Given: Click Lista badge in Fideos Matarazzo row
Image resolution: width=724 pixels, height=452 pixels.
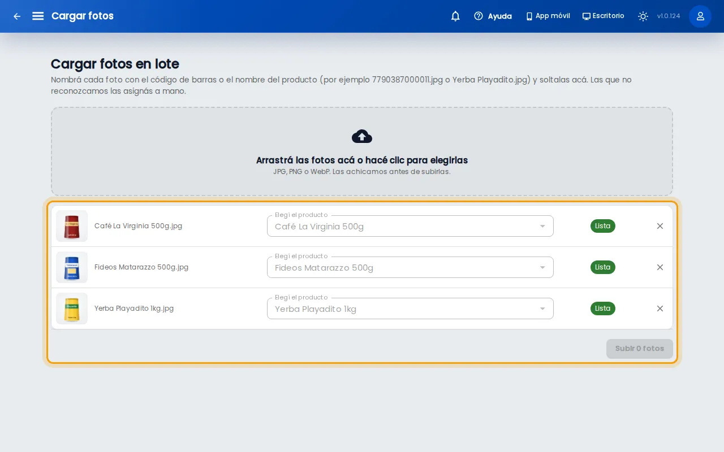Looking at the screenshot, I should point(603,267).
